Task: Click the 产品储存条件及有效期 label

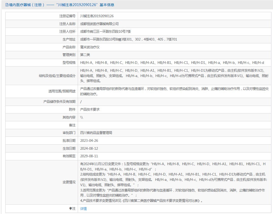Action: 59,102
